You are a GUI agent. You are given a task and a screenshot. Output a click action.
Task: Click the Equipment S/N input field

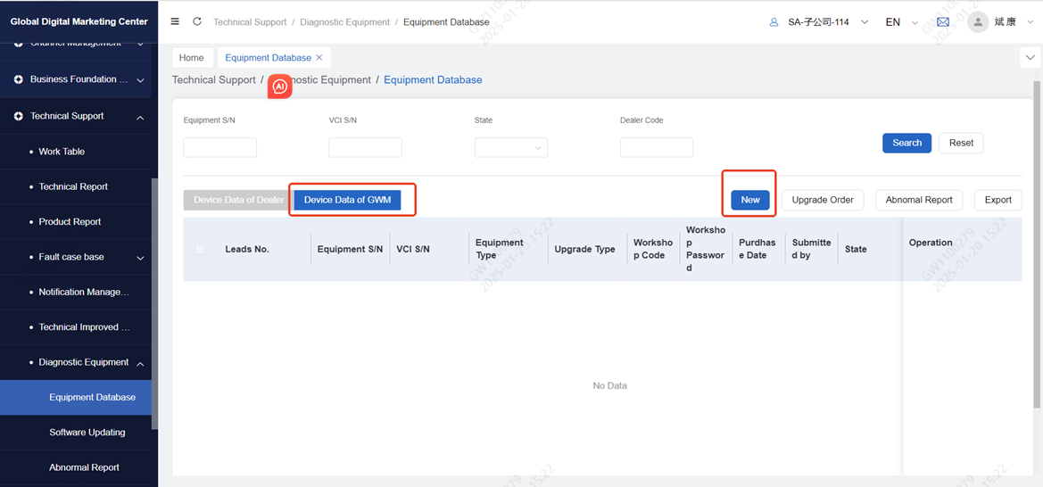[x=219, y=147]
